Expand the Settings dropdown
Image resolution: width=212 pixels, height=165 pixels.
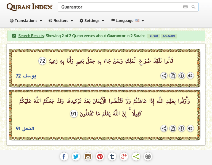point(92,21)
